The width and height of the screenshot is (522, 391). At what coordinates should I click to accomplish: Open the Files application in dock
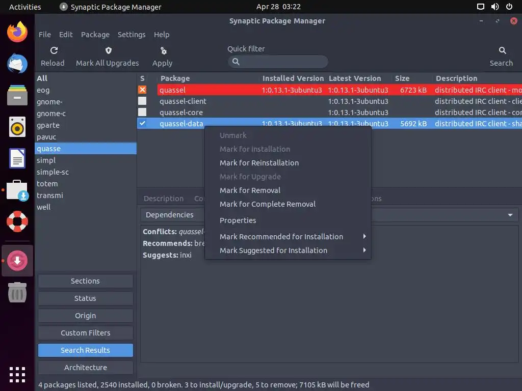(17, 95)
